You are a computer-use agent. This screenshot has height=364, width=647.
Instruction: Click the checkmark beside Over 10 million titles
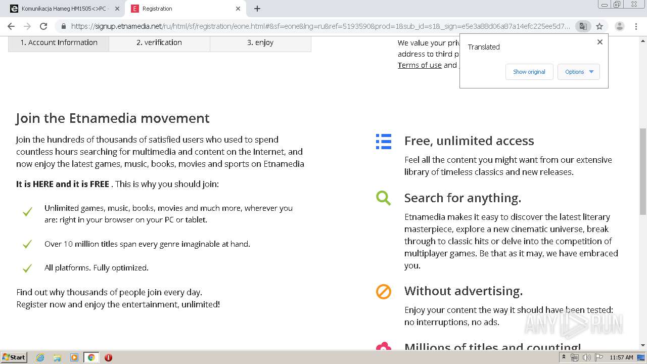(27, 244)
